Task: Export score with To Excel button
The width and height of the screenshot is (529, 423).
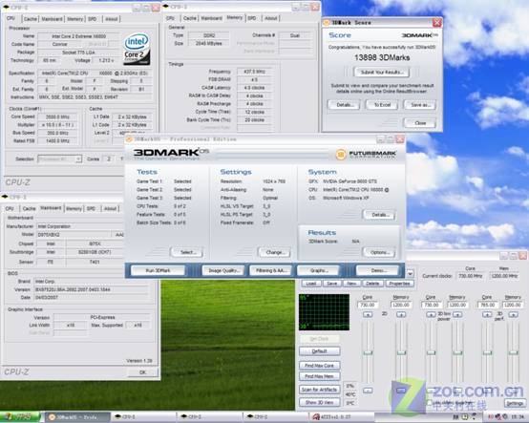Action: 382,105
